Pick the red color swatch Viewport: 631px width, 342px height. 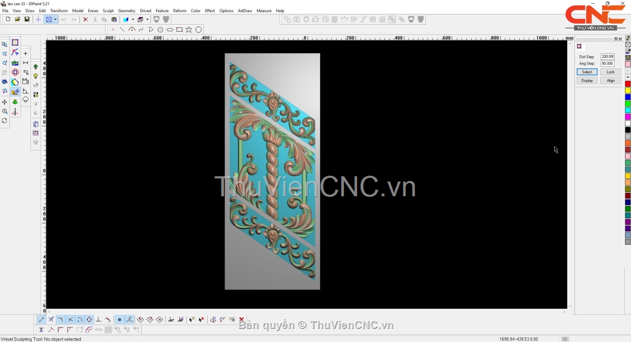(627, 84)
